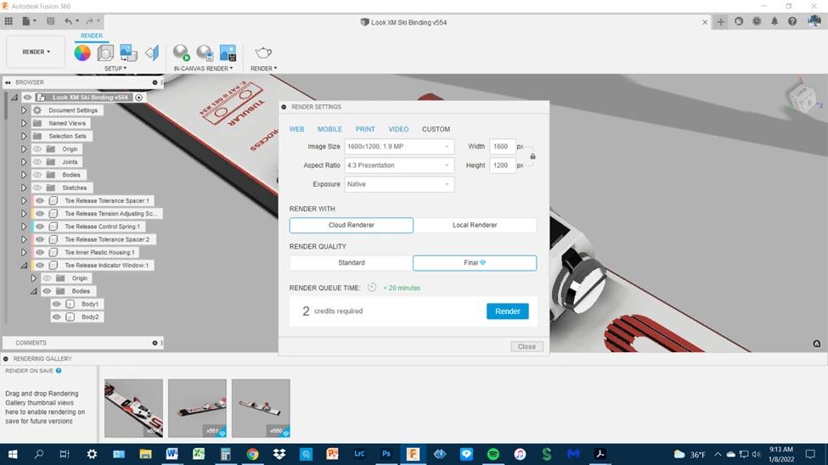
Task: Open the Scene Settings tool
Action: (105, 53)
